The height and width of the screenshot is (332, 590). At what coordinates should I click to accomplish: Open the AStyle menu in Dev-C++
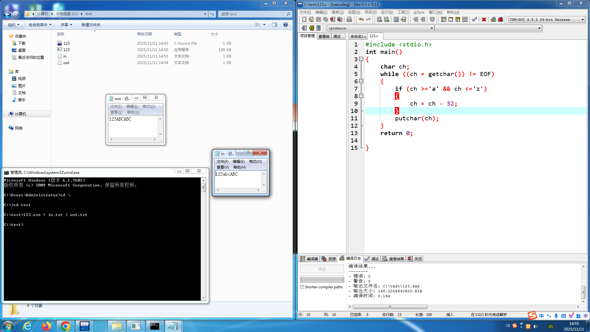[x=419, y=12]
